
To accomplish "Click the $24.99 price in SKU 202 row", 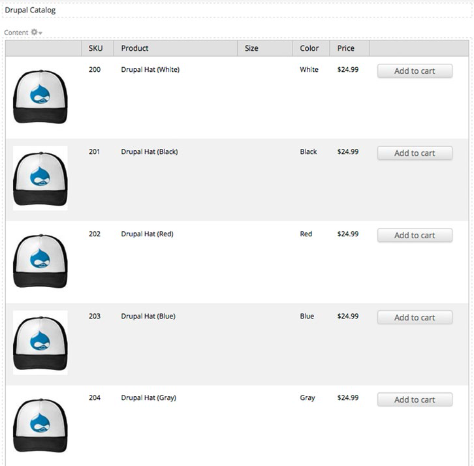I will (x=348, y=234).
